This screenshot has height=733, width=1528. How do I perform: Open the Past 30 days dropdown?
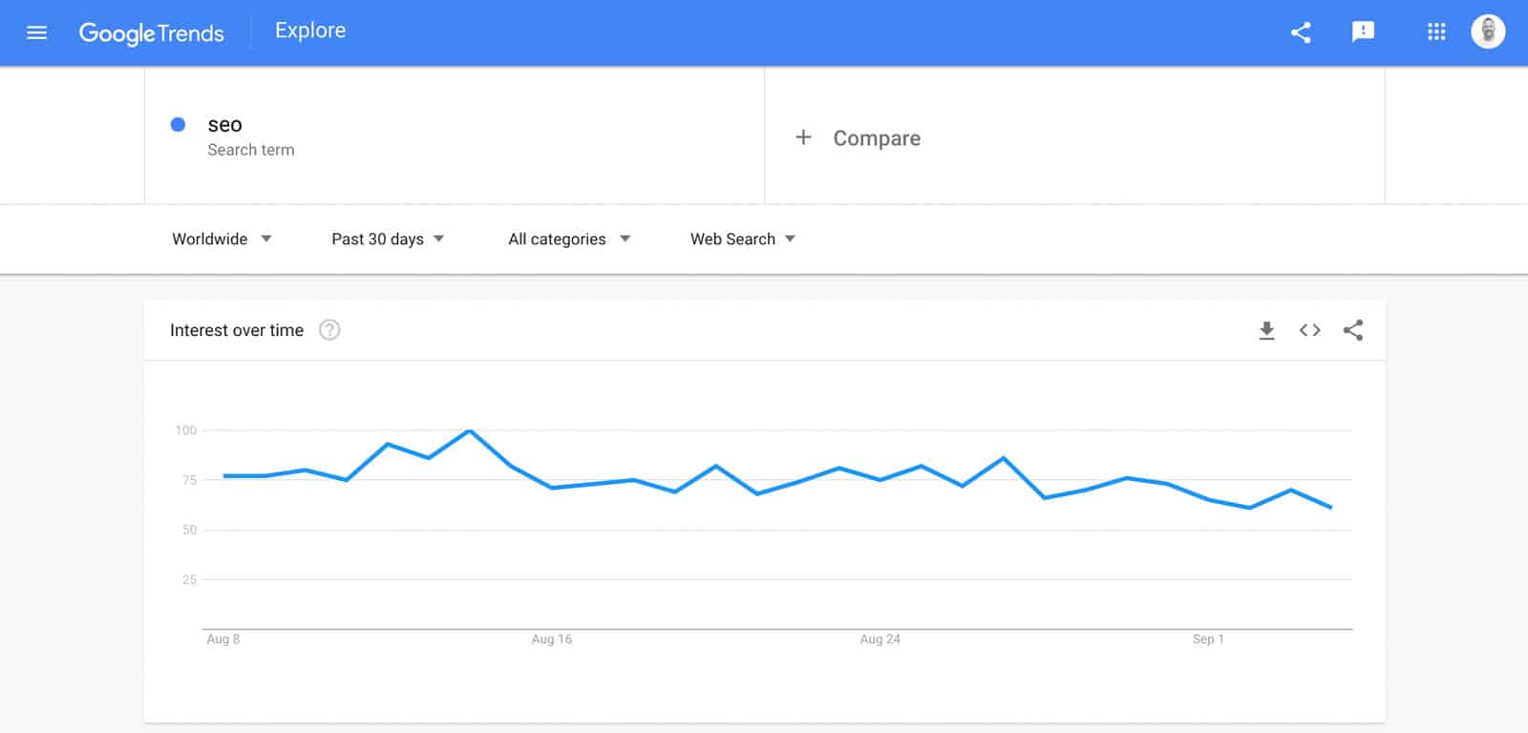pos(388,239)
